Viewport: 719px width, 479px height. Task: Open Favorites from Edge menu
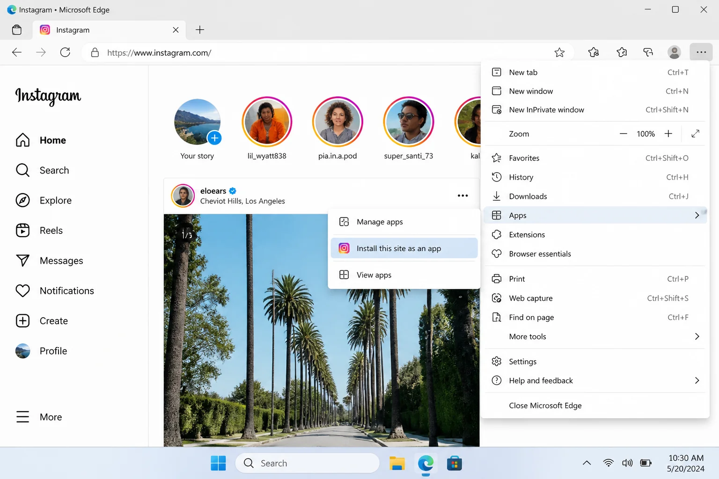tap(594, 158)
